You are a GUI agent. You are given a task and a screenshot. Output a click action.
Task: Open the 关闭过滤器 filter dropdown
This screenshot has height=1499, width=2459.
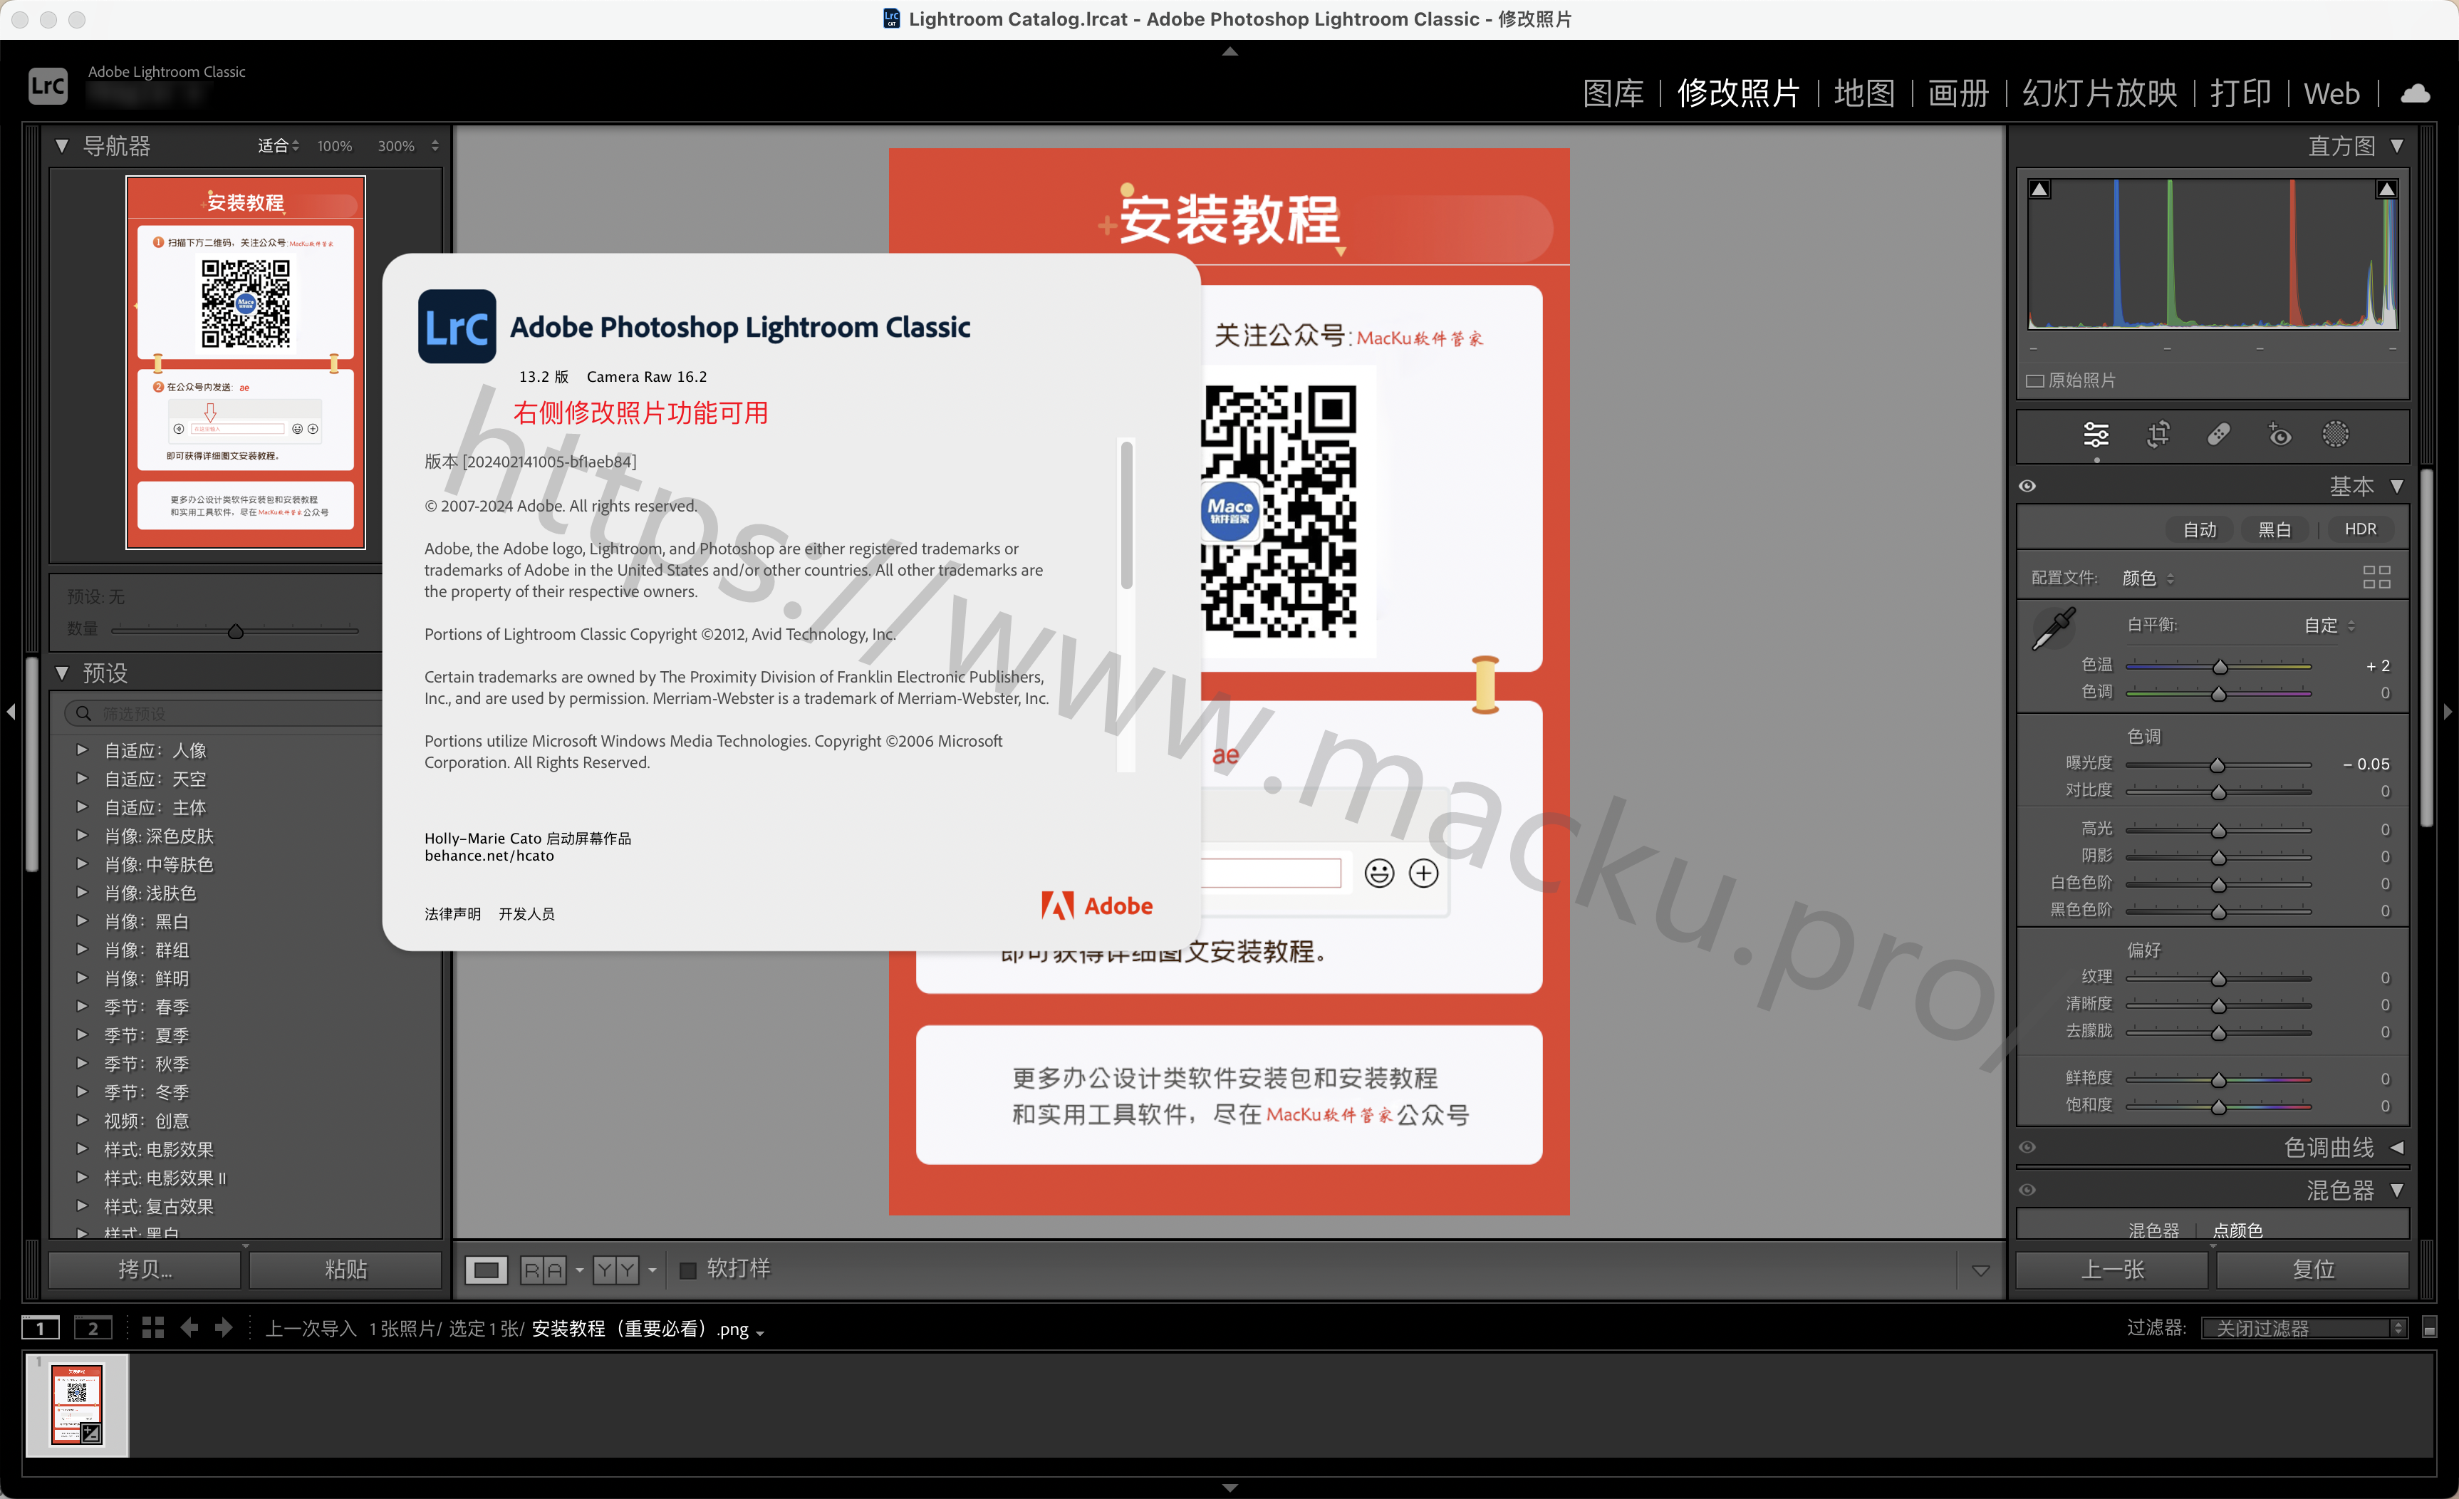(x=2303, y=1327)
